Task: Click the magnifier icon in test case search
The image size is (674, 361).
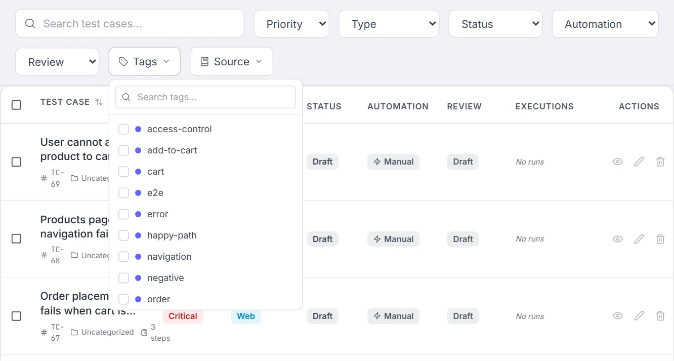Action: [30, 23]
